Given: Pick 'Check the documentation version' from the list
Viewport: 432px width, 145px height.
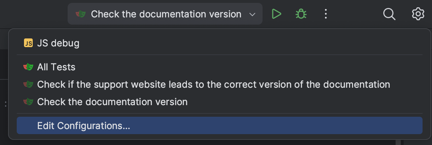Looking at the screenshot, I should tap(112, 102).
